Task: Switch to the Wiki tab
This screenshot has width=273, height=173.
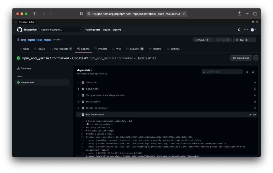Action: (x=117, y=49)
